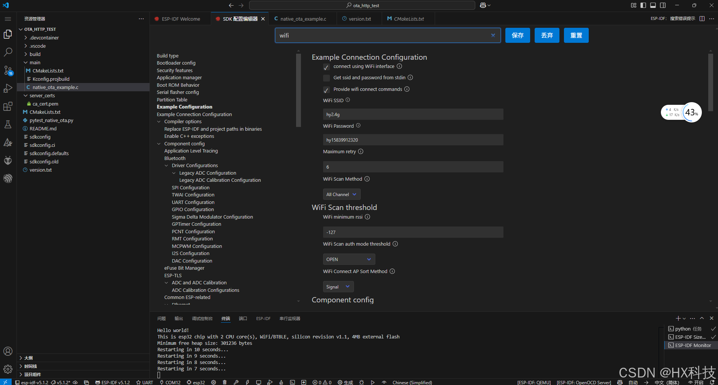Show info for Maximum retry setting

(x=361, y=151)
